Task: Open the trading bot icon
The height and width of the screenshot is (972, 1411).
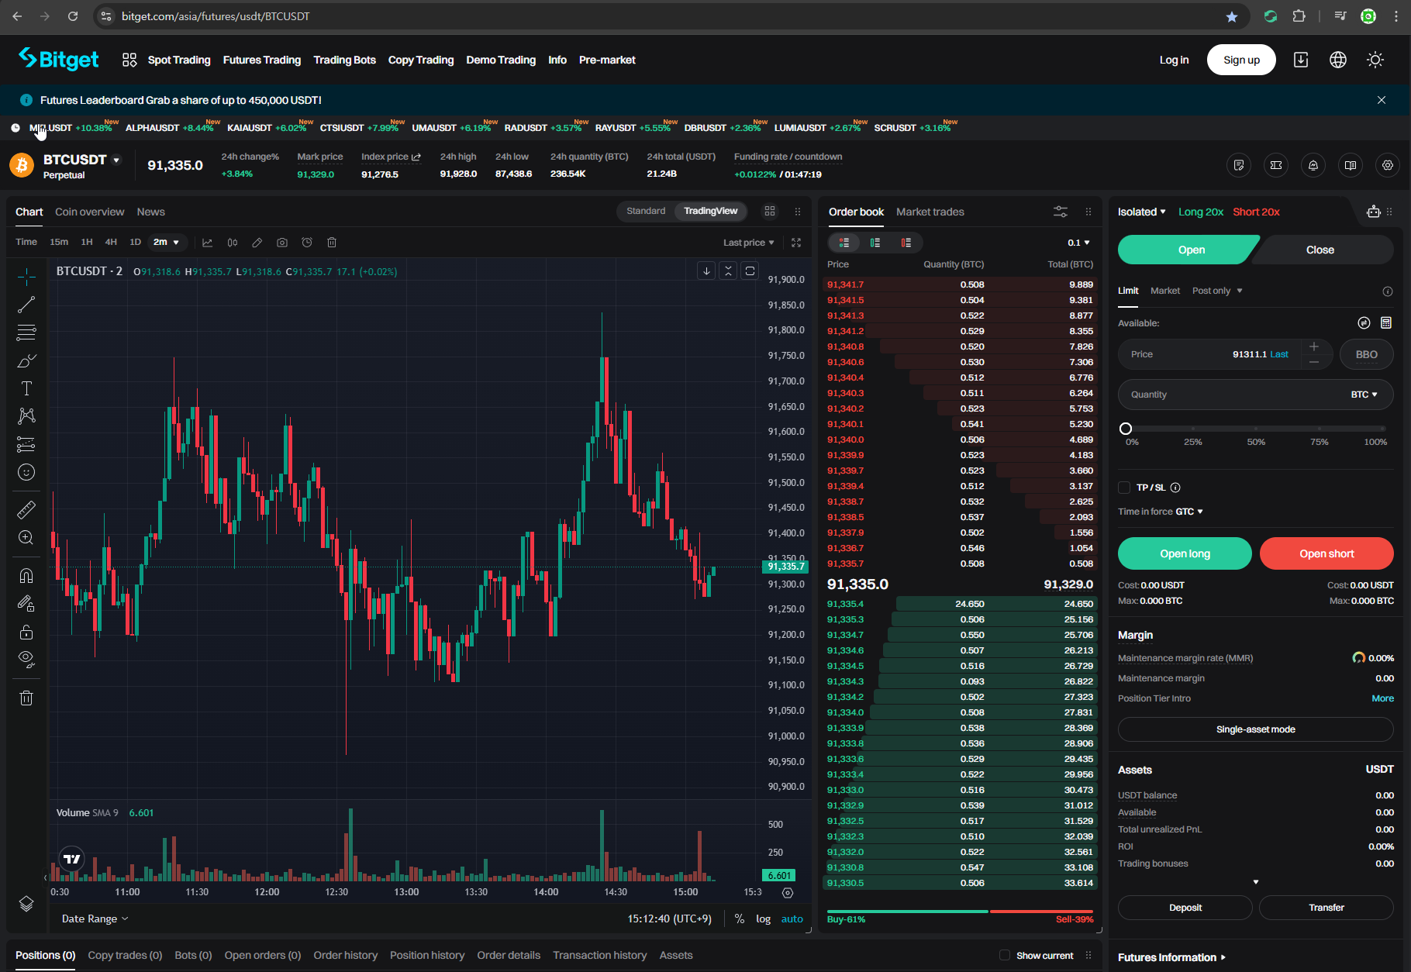Action: click(x=1374, y=212)
